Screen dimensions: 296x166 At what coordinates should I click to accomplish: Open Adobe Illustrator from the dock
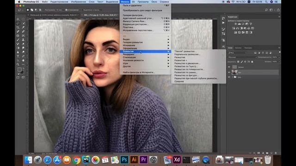(x=134, y=160)
